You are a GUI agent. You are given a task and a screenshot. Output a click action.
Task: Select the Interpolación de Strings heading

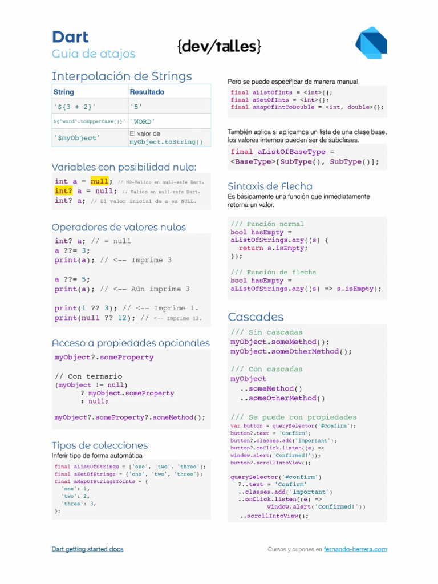(121, 76)
